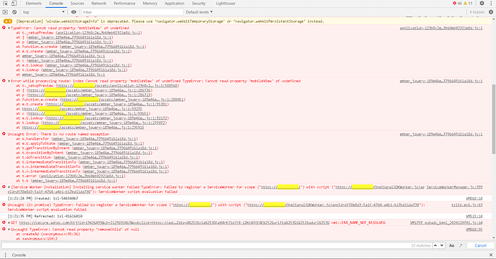Switch to the Elements tab
The image size is (496, 259).
[x=34, y=3]
